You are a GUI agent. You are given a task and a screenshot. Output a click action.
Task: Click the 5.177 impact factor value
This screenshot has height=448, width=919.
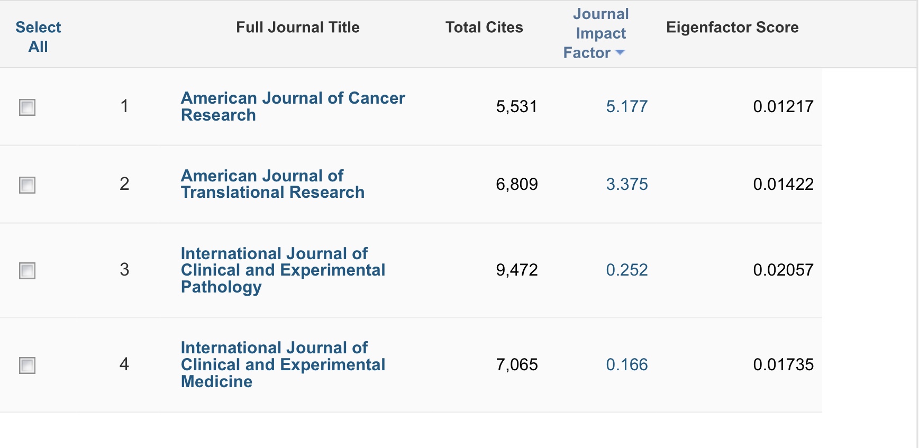click(x=626, y=107)
